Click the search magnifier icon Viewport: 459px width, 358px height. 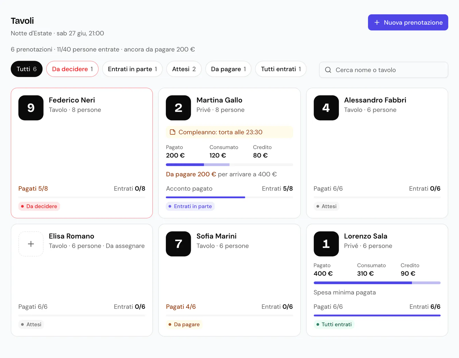point(328,70)
